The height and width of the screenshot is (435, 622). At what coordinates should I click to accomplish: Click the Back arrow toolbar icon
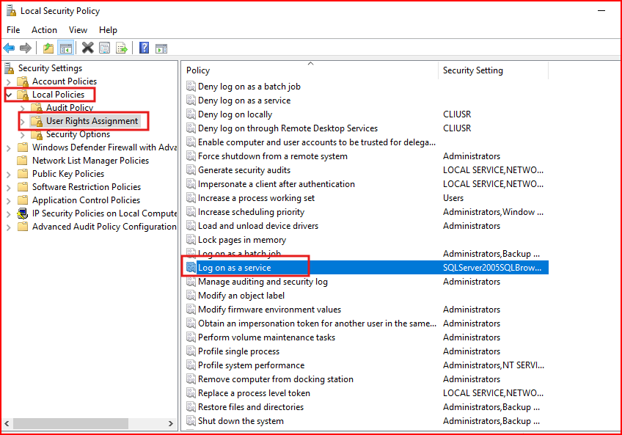[x=9, y=48]
